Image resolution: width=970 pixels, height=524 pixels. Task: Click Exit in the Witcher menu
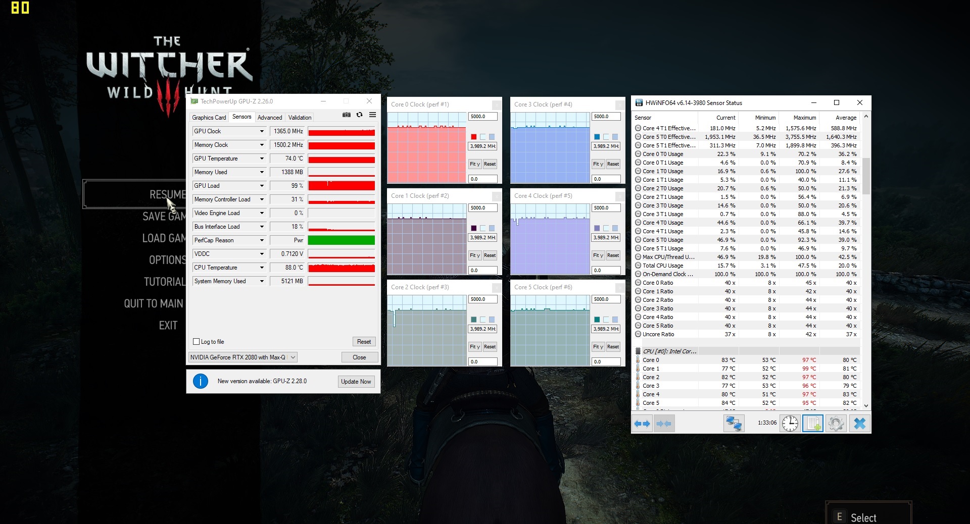[x=168, y=326]
